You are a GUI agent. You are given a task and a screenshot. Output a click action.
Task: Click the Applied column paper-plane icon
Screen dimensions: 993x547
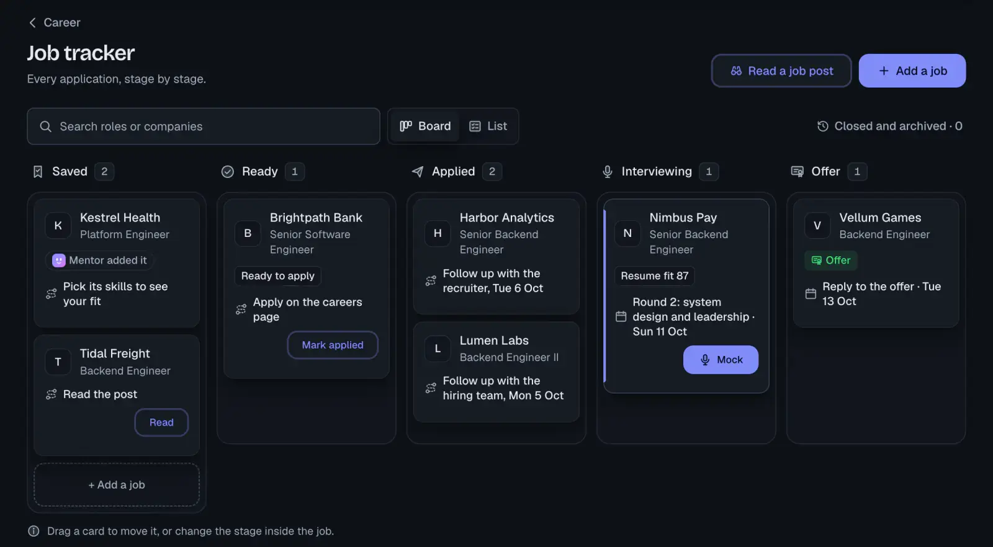click(418, 172)
